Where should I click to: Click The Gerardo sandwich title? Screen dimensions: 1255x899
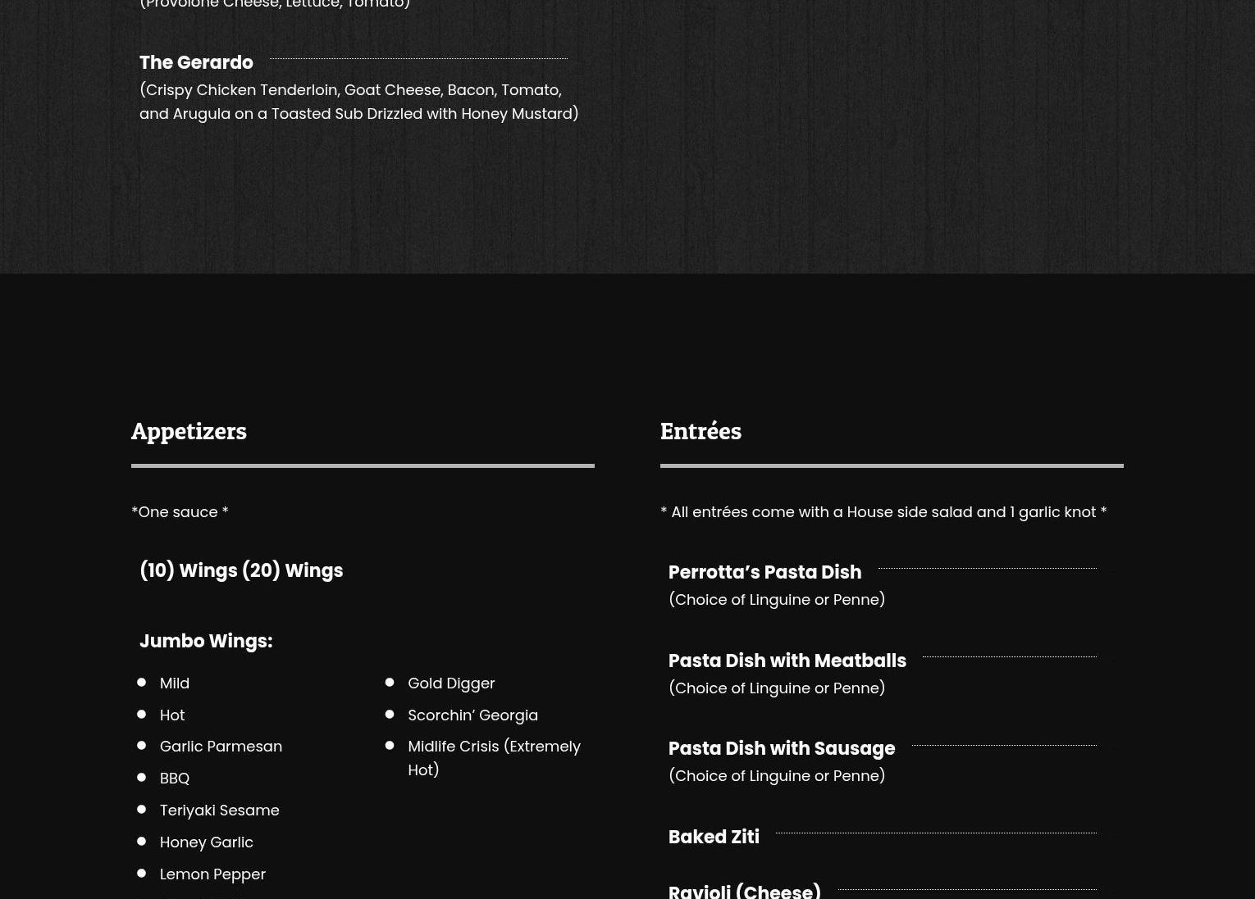196,62
